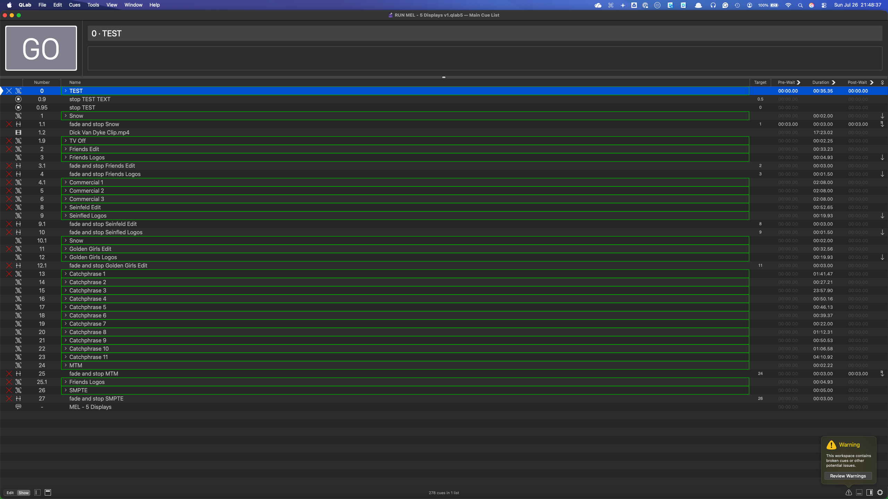888x499 pixels.
Task: Open the View menu
Action: point(112,5)
